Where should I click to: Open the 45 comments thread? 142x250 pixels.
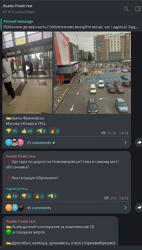pos(67,208)
